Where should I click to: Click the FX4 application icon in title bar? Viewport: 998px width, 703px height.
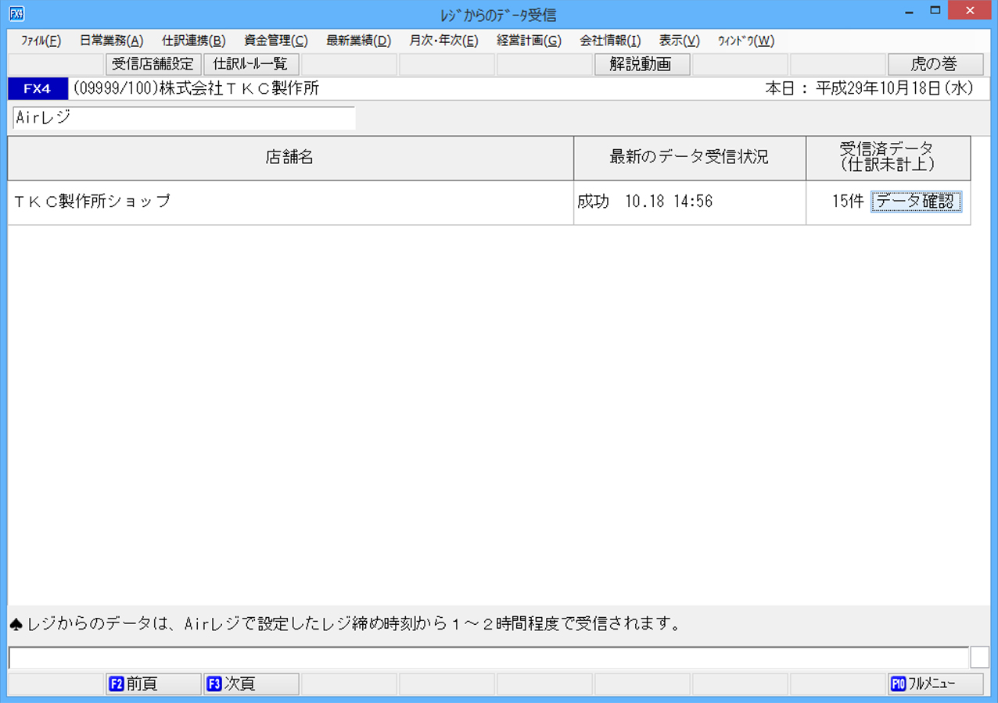[x=16, y=14]
